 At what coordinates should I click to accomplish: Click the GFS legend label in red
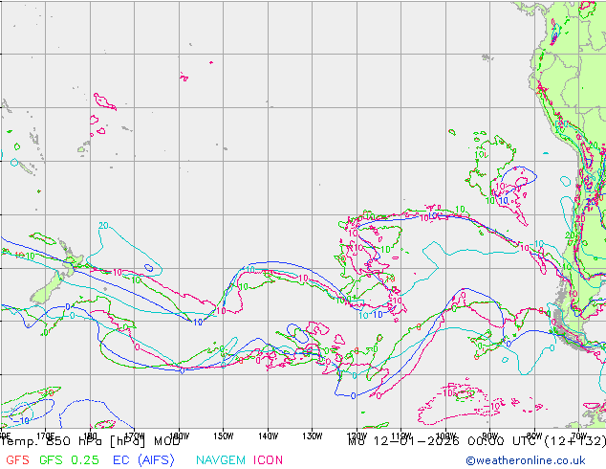pos(17,460)
